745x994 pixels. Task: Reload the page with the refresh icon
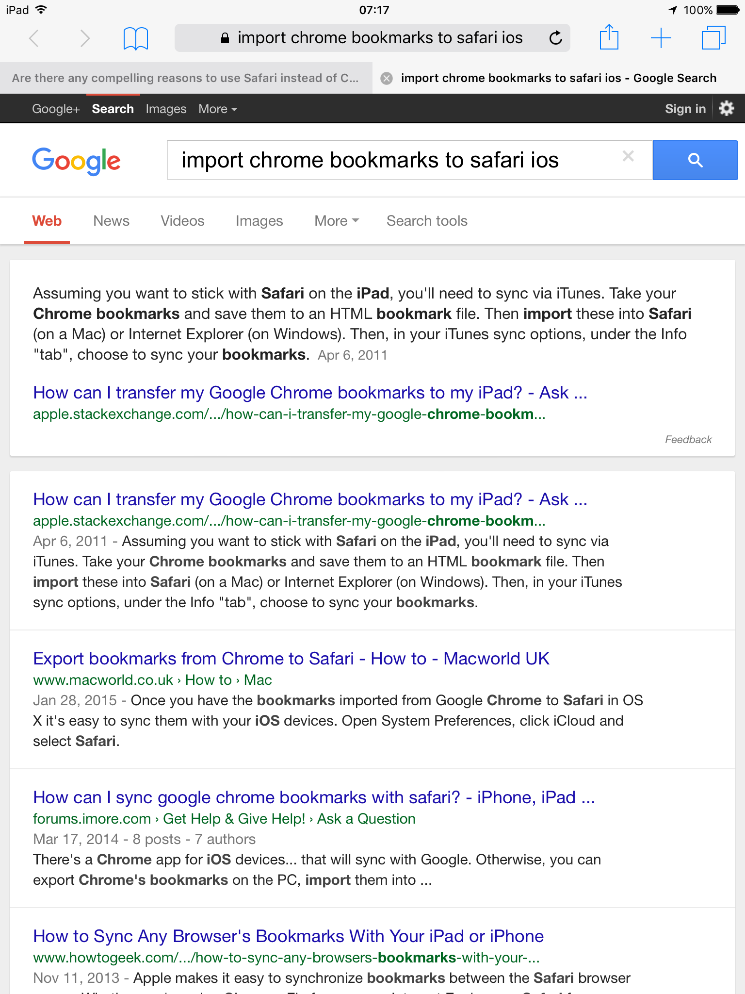click(556, 38)
